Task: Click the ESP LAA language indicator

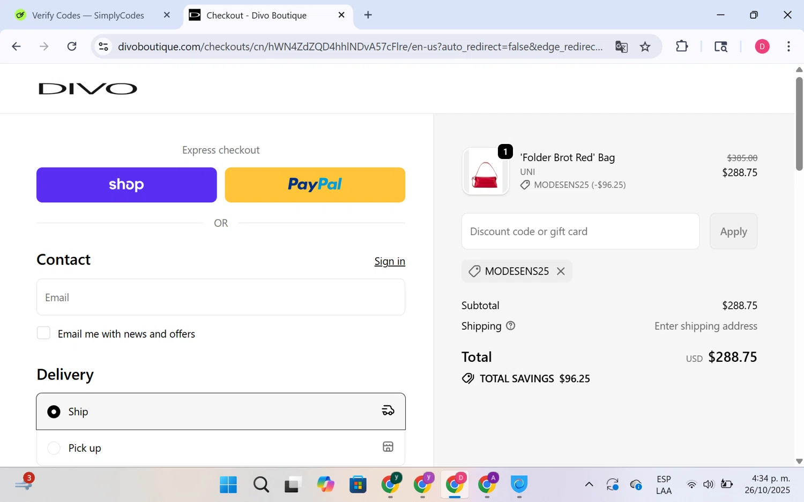Action: [664, 485]
